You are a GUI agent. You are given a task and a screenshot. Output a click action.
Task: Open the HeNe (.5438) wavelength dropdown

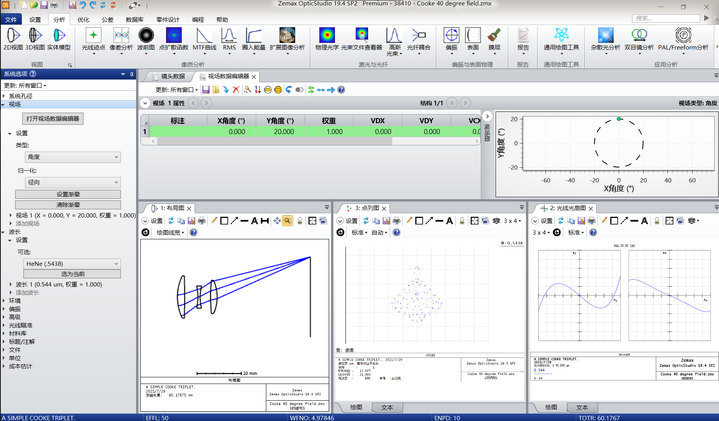pyautogui.click(x=72, y=264)
